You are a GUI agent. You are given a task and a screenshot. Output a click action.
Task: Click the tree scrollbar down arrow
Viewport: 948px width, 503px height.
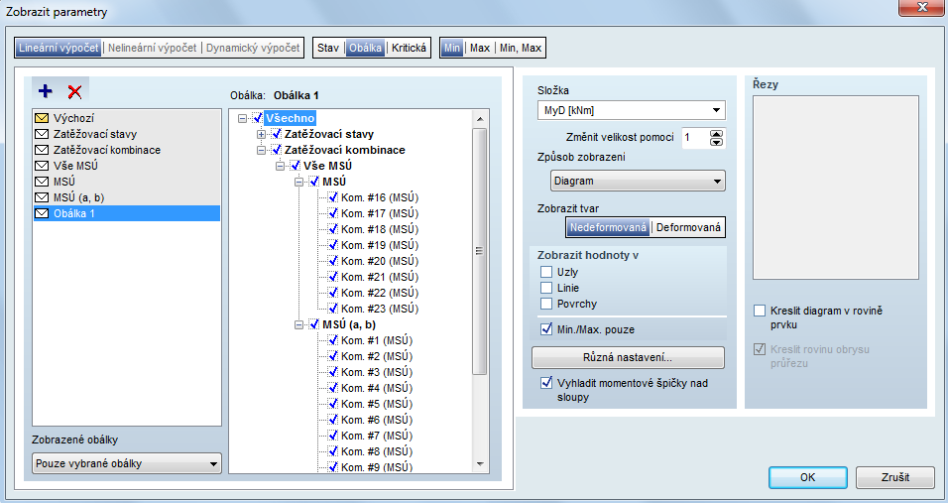480,464
